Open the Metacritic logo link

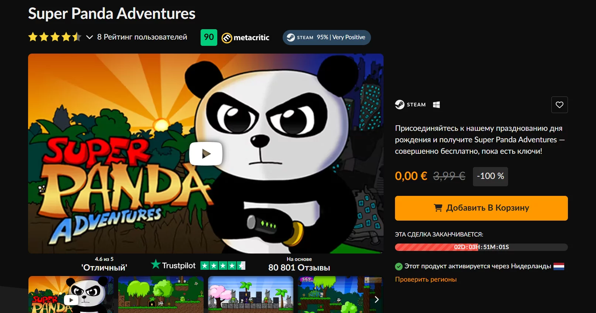click(245, 38)
